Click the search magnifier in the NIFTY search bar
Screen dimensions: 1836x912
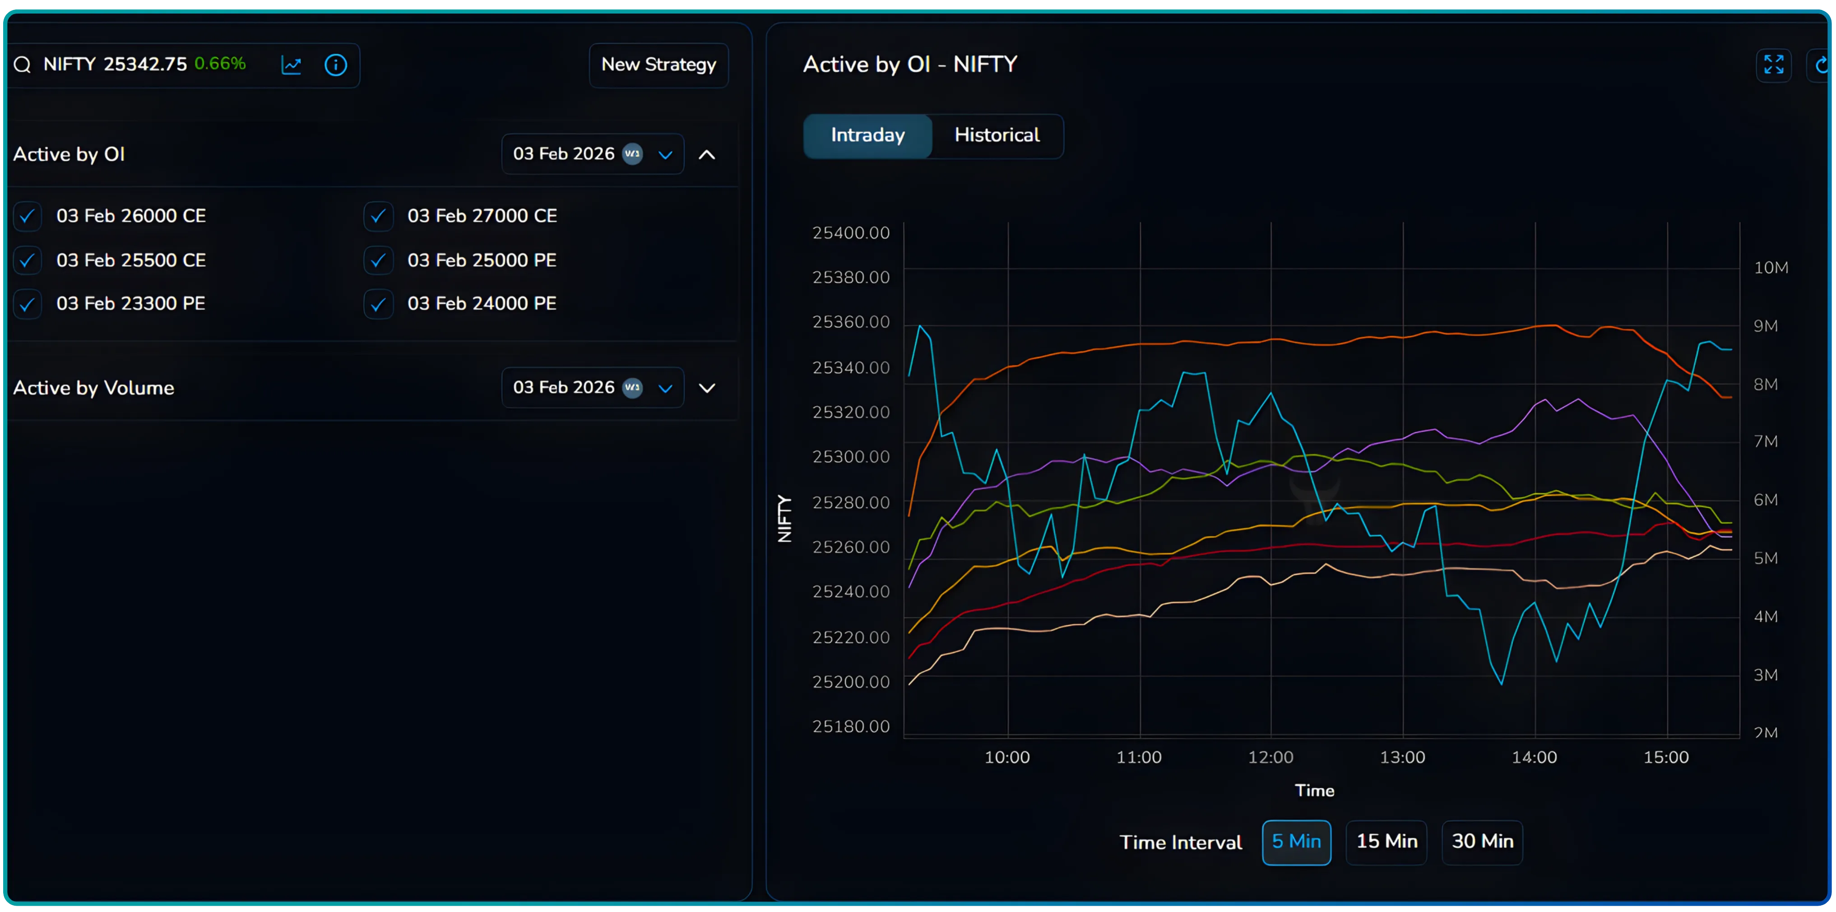(x=21, y=64)
